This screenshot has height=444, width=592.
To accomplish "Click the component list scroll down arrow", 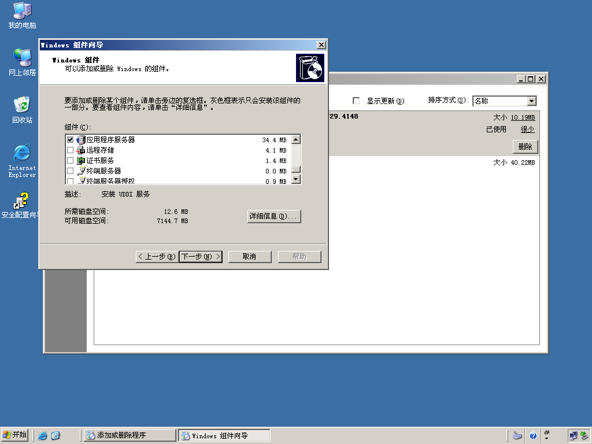I will [x=296, y=179].
